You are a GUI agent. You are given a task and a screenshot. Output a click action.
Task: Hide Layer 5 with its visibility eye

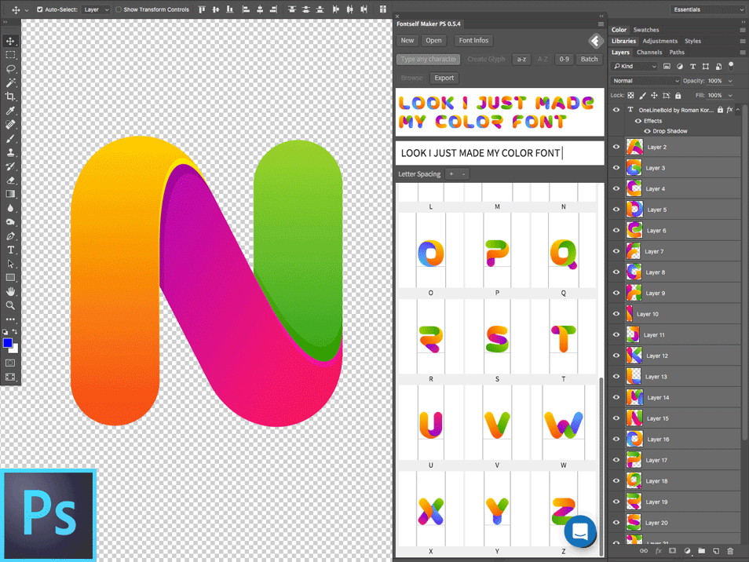tap(616, 209)
